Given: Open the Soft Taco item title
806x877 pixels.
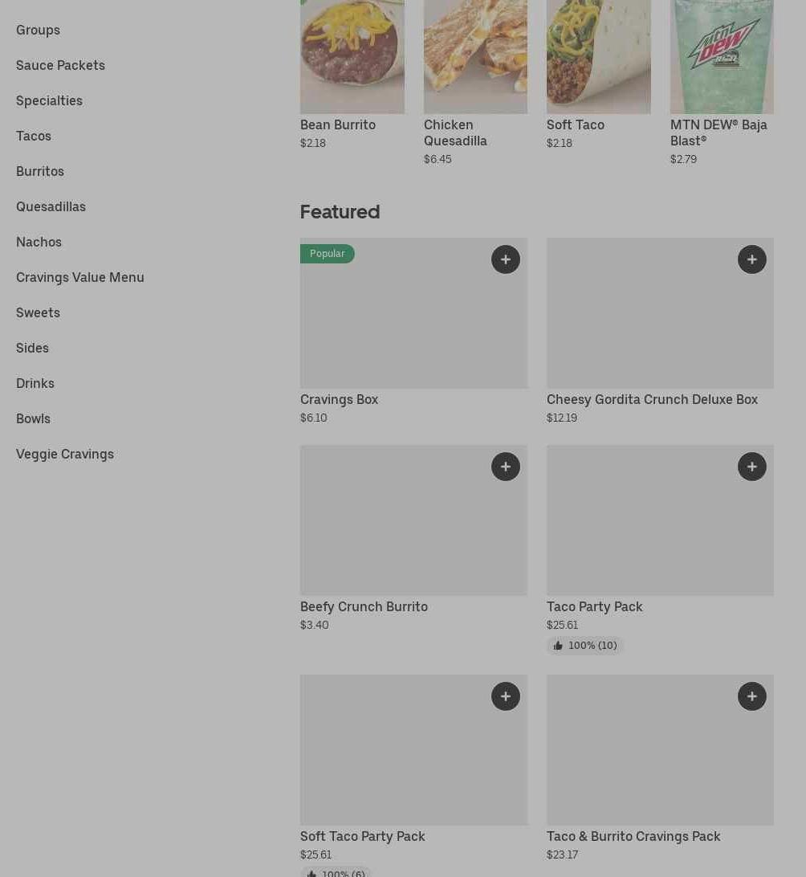Looking at the screenshot, I should (x=575, y=124).
